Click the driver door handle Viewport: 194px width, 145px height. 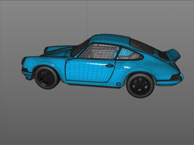tap(110, 66)
